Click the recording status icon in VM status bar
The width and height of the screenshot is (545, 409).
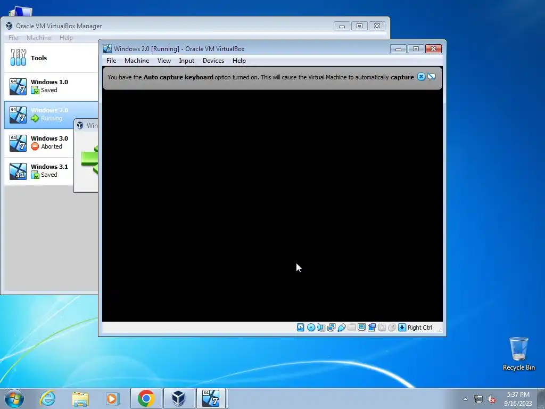[371, 328]
